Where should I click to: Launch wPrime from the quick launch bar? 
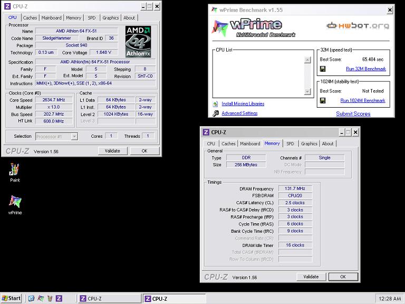pyautogui.click(x=41, y=298)
